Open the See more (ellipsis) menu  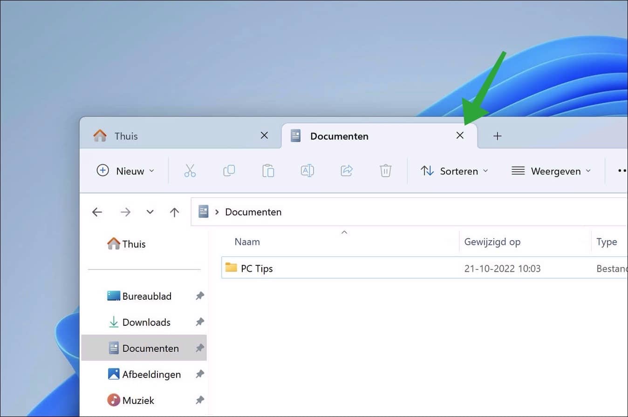(x=621, y=171)
